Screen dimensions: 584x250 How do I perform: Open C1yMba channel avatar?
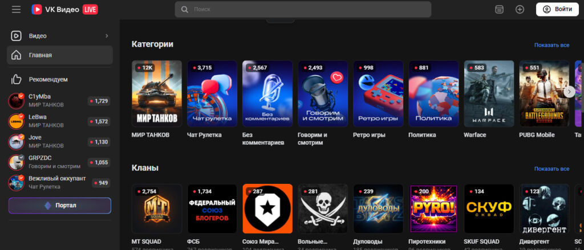(16, 101)
